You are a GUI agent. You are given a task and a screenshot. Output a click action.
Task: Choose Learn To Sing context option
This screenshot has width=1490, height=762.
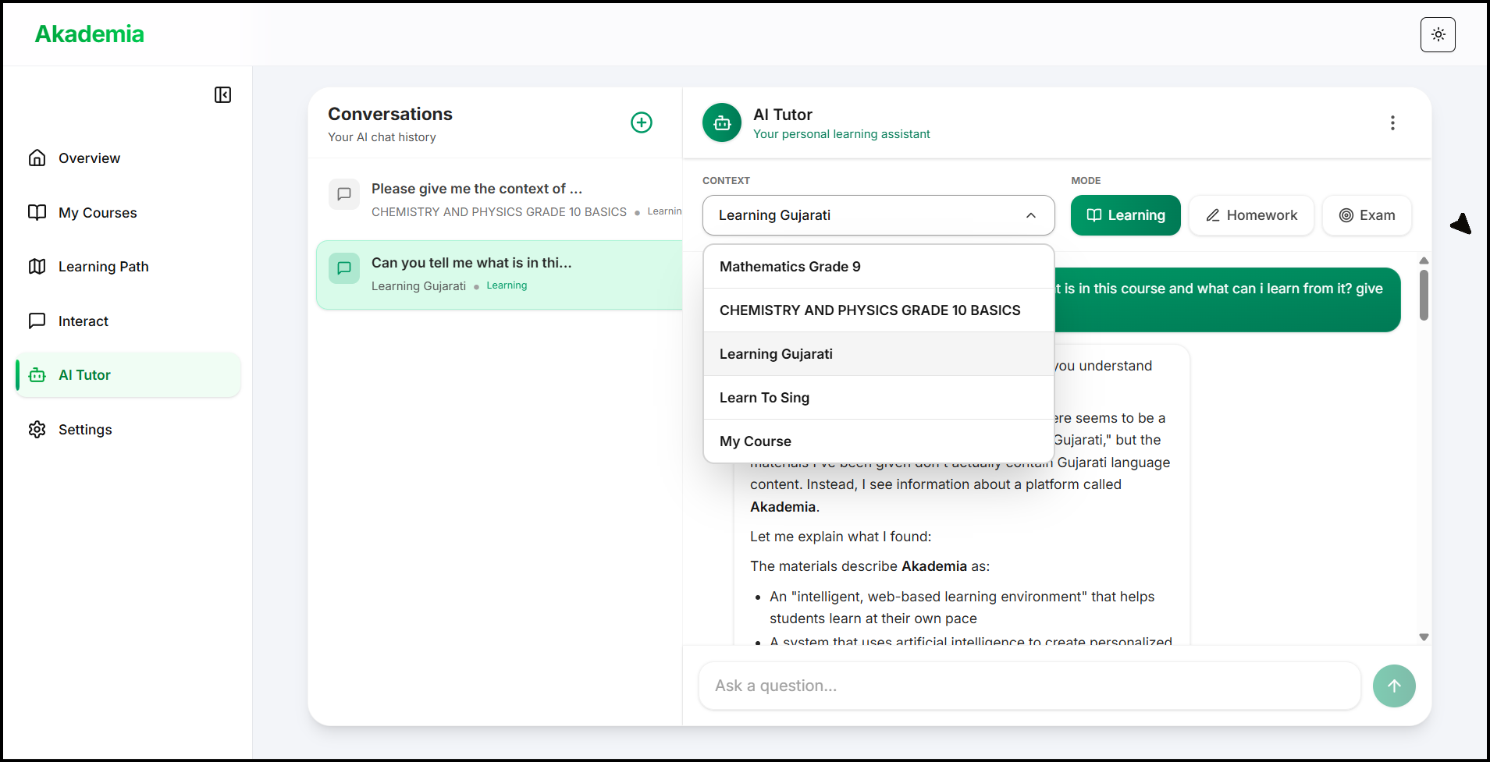coord(764,398)
